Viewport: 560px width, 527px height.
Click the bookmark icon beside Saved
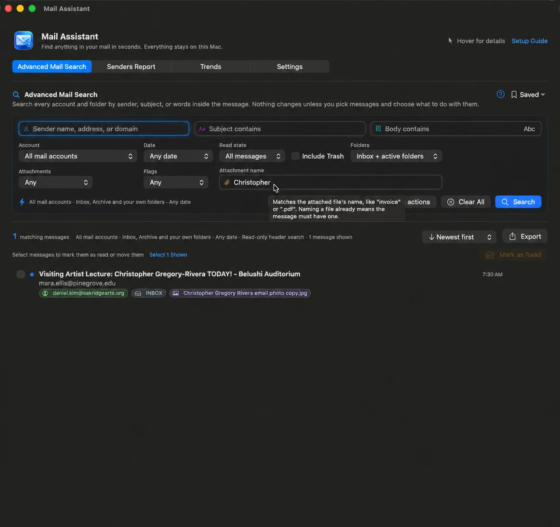tap(514, 94)
